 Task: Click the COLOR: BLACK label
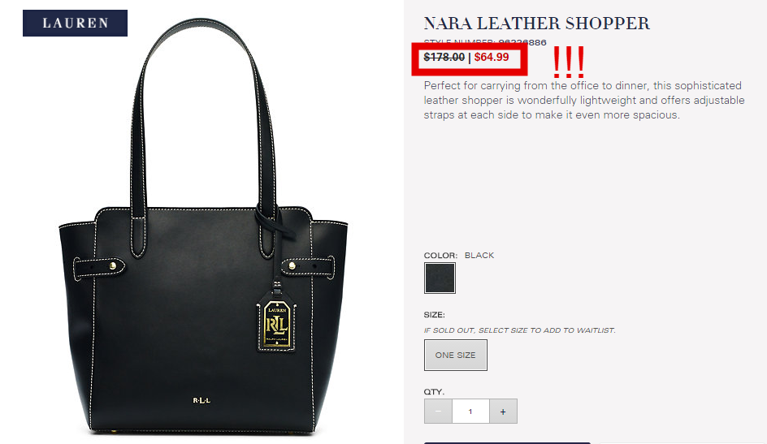point(459,255)
